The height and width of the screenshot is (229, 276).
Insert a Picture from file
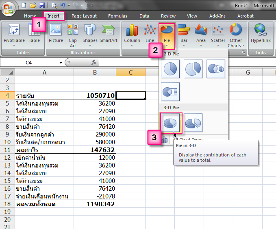pyautogui.click(x=56, y=33)
